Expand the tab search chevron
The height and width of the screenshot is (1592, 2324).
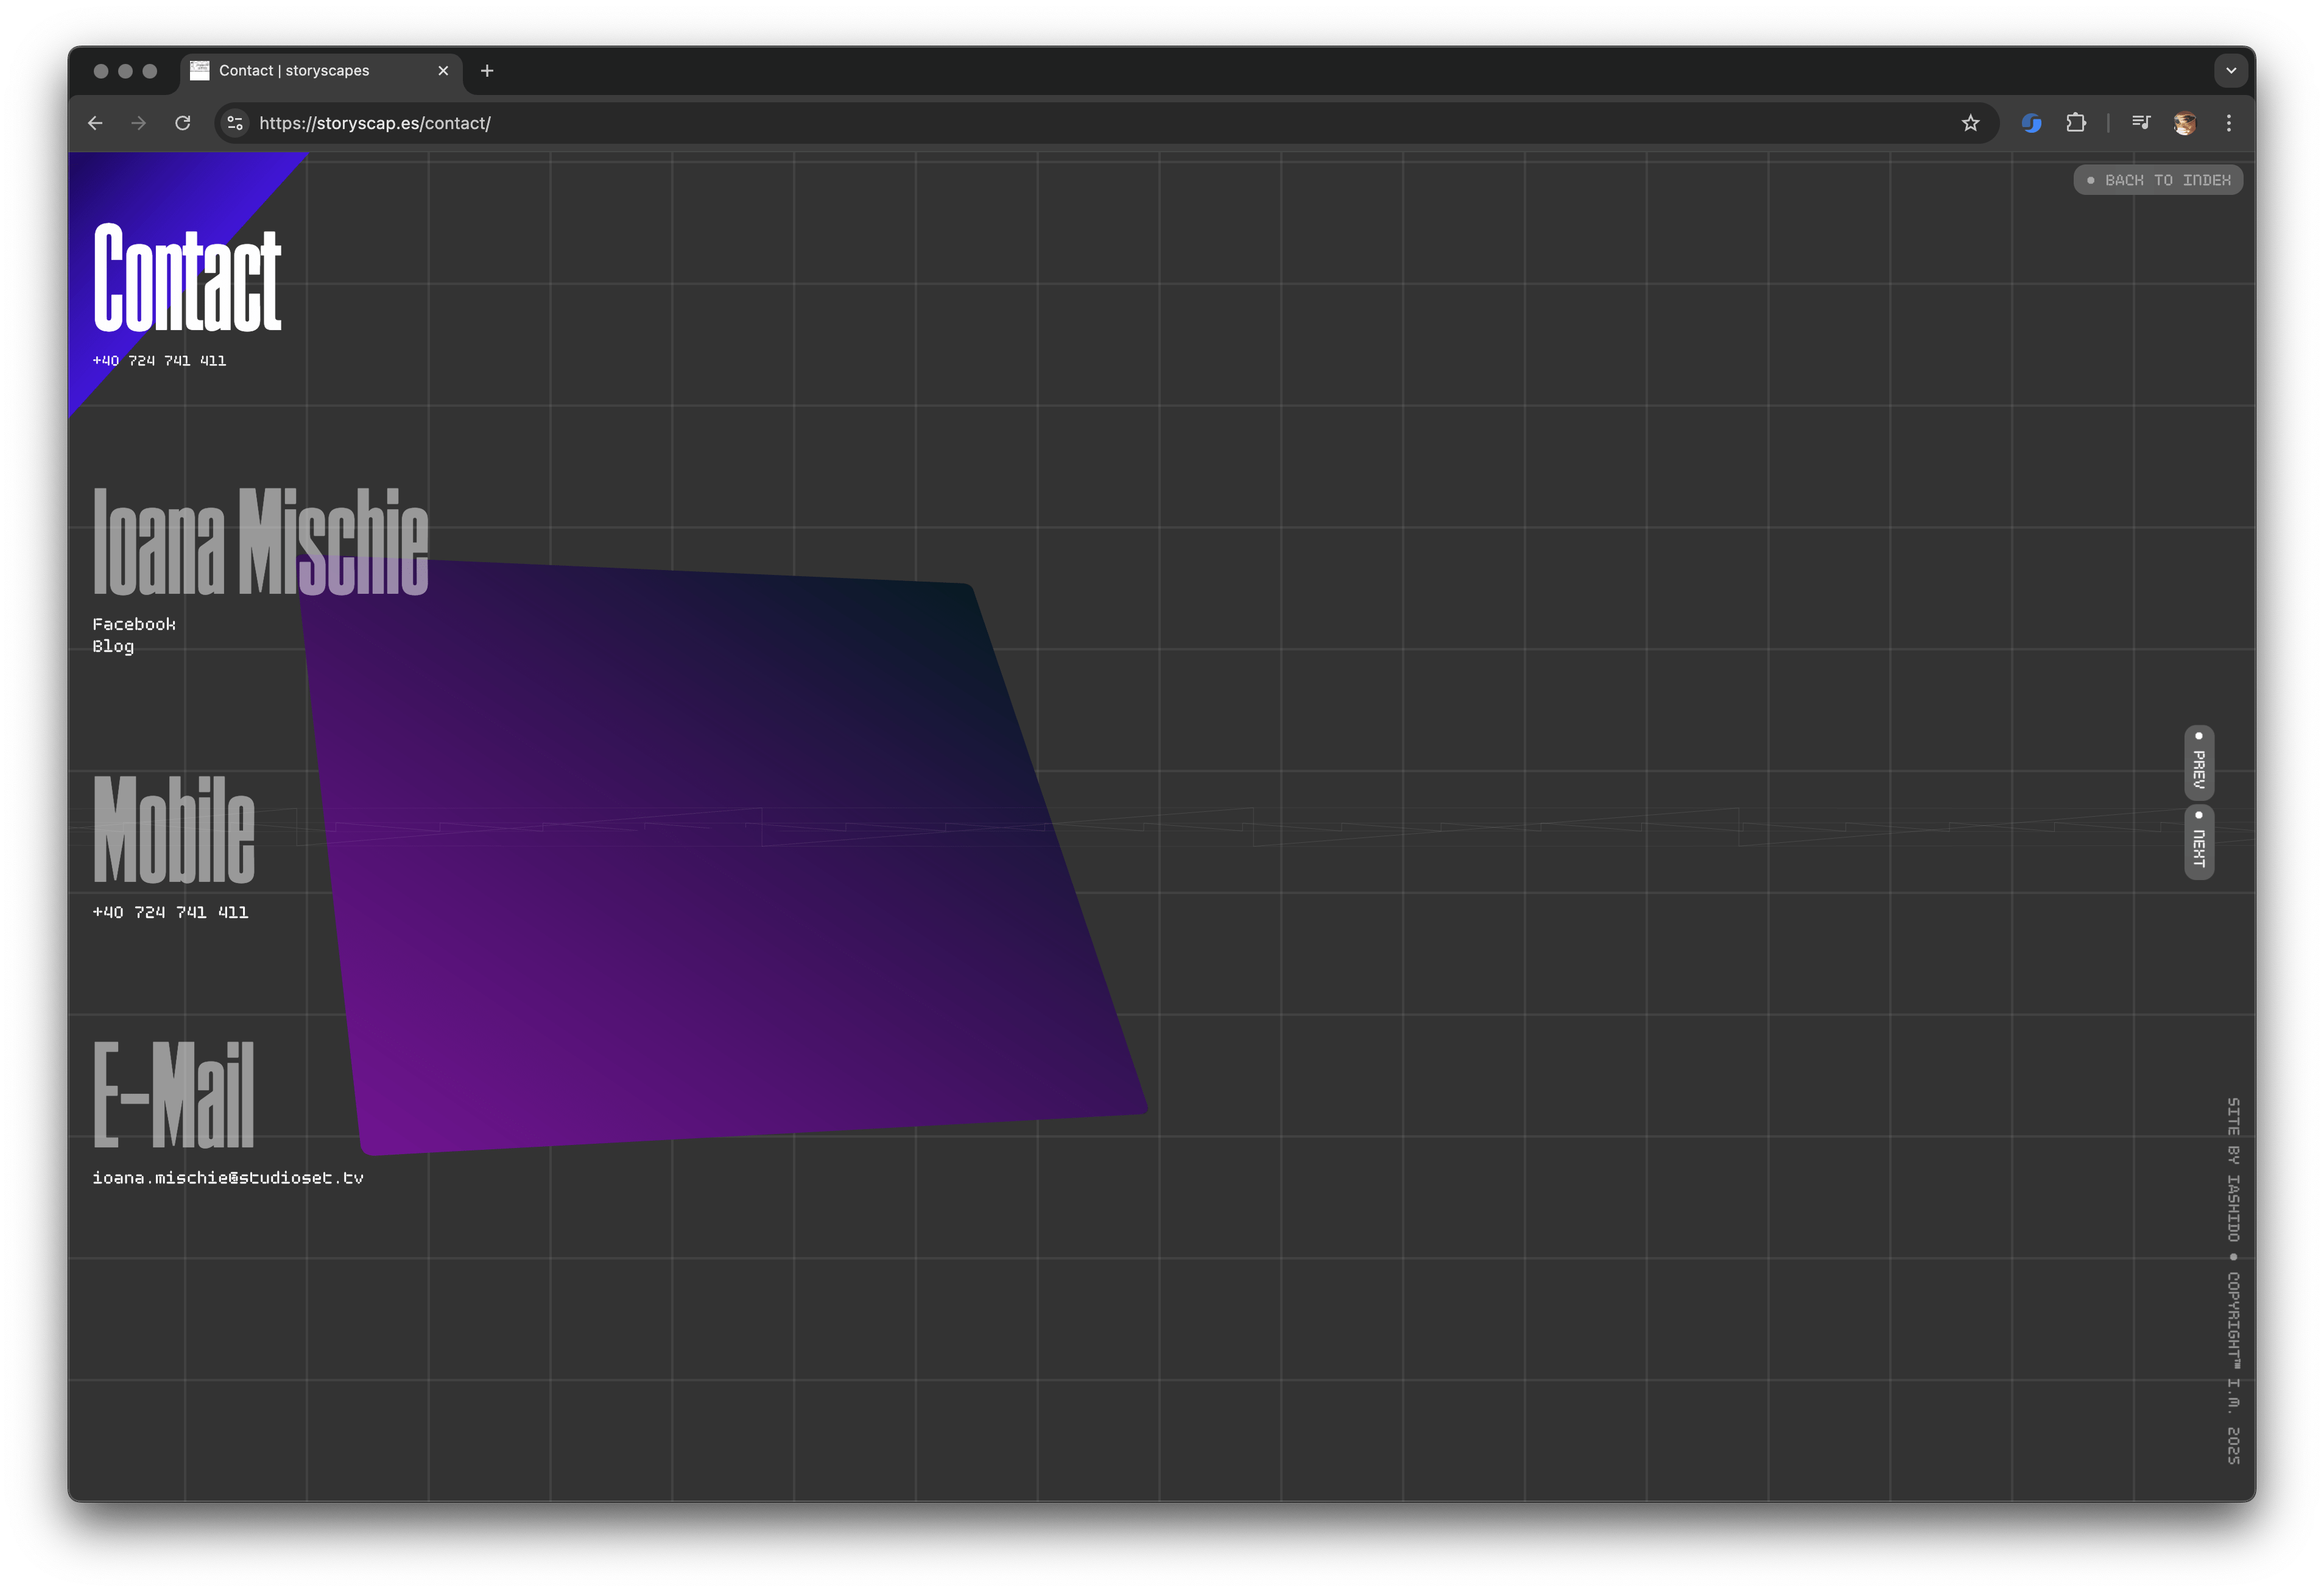2230,71
